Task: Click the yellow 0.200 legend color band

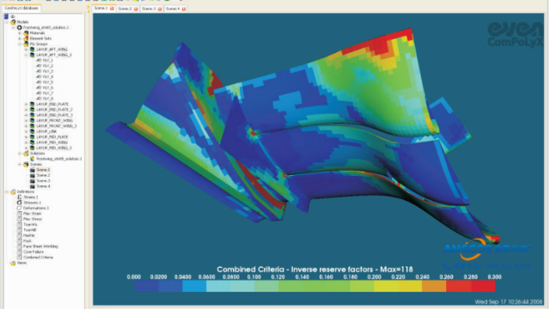Action: (386, 286)
